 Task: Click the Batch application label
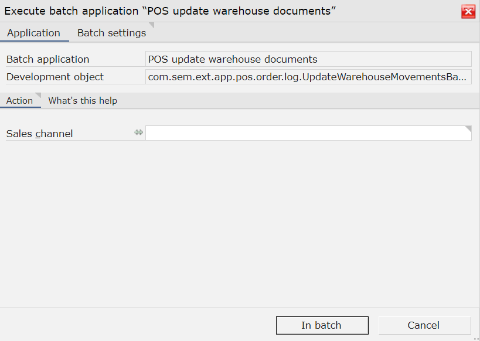47,59
